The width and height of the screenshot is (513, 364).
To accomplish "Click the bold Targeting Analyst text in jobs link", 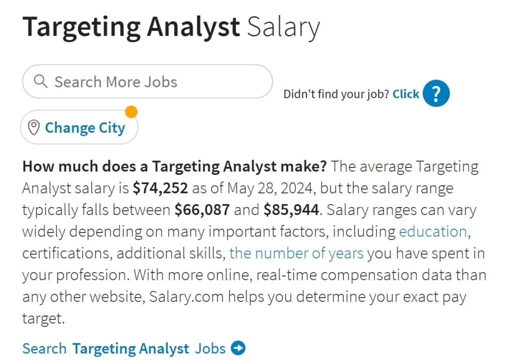I will 131,348.
